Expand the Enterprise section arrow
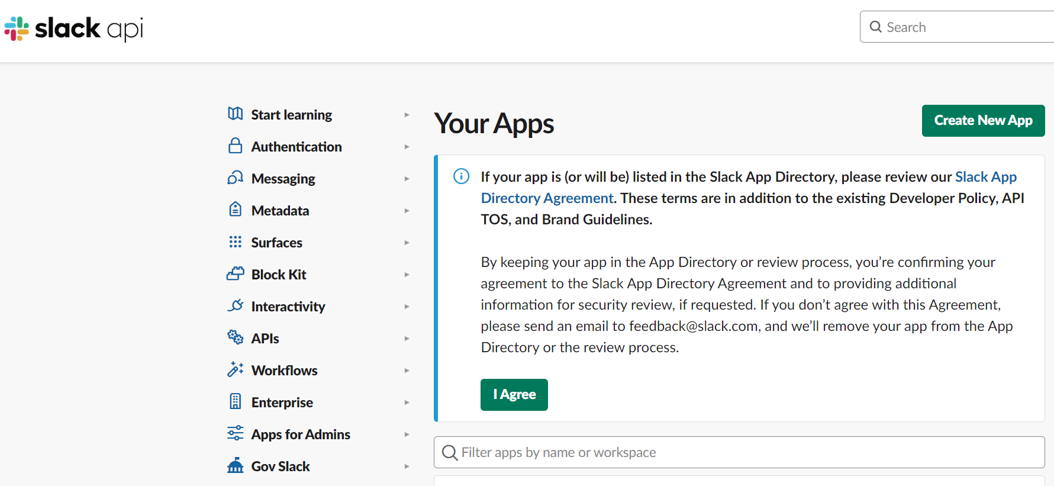This screenshot has width=1054, height=486. [407, 403]
